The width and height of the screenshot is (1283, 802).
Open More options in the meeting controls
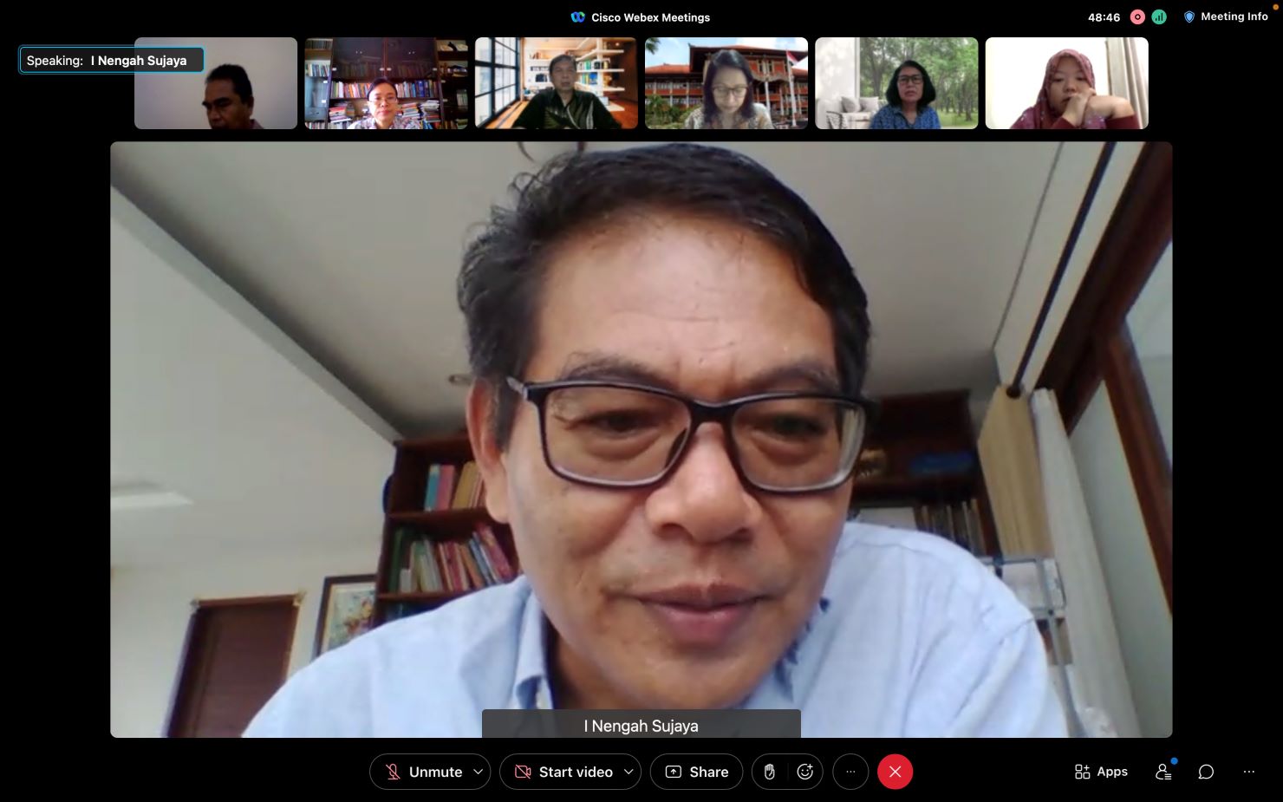tap(850, 772)
